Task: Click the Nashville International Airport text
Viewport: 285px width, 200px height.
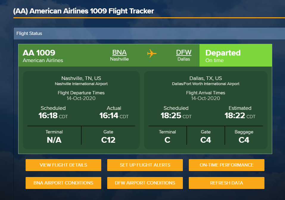Action: [x=81, y=84]
